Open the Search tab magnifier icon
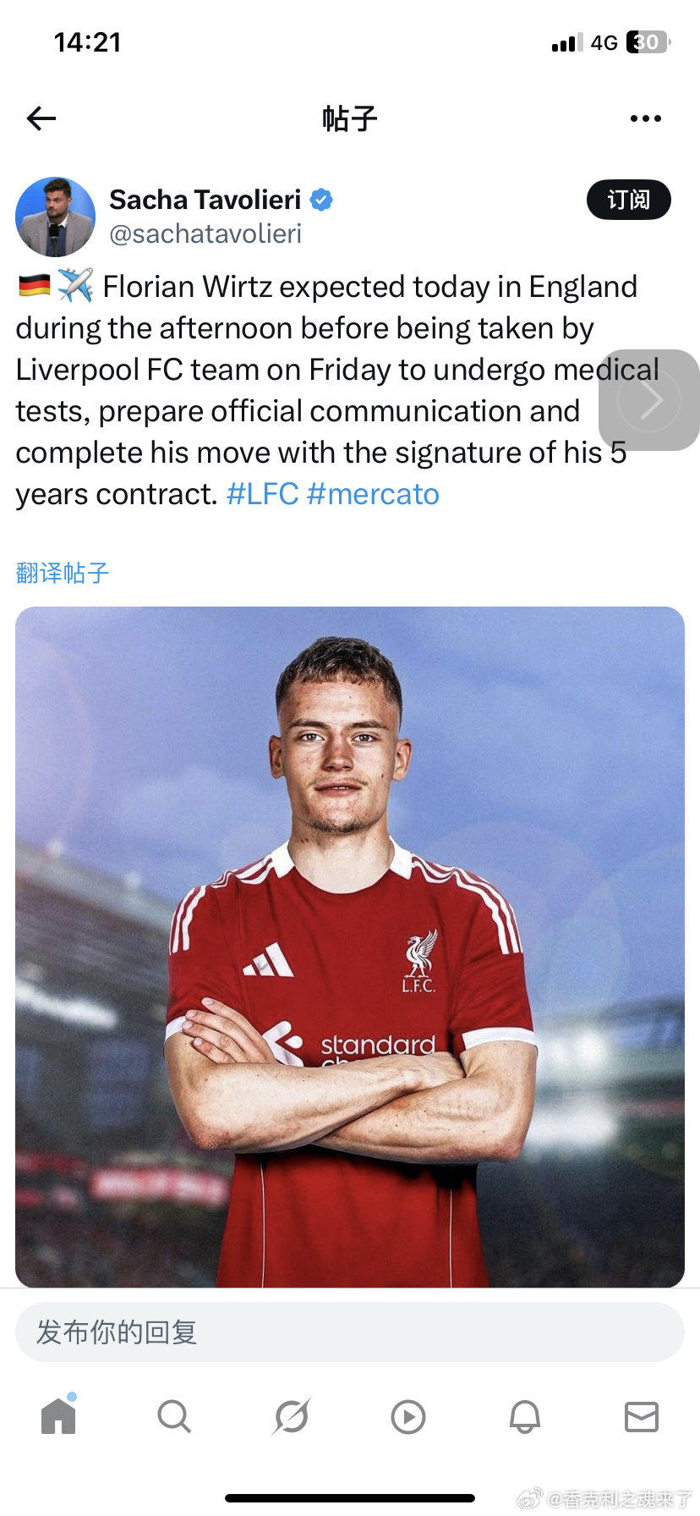 coord(174,1416)
